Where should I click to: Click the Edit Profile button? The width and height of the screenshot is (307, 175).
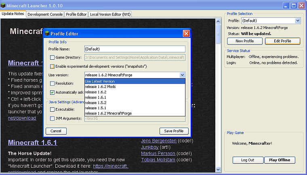tap(282, 41)
